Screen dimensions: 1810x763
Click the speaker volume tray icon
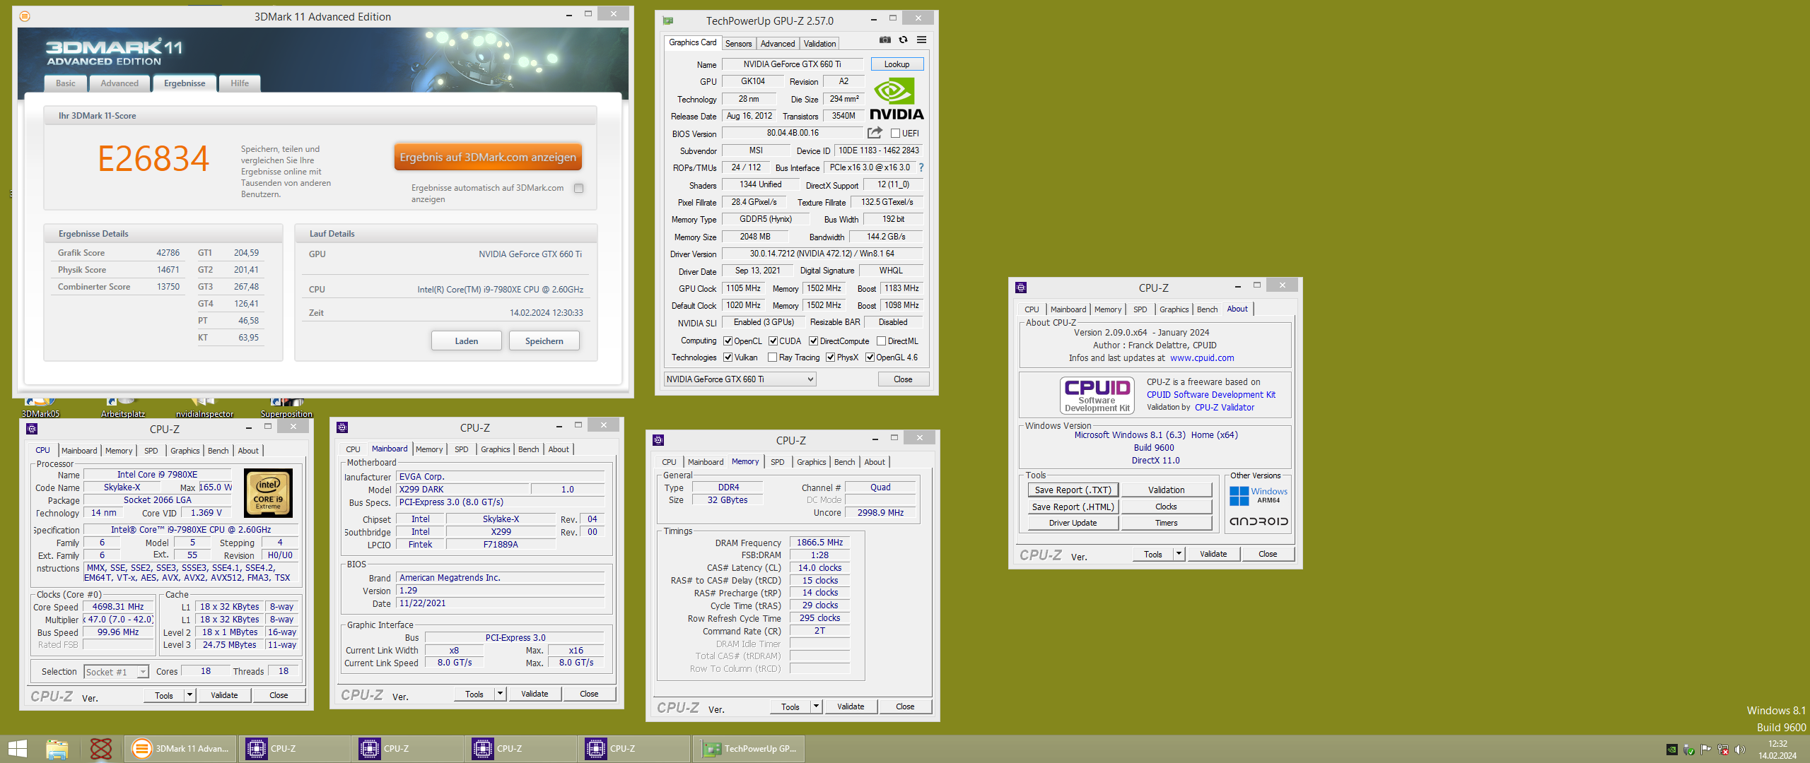coord(1740,750)
